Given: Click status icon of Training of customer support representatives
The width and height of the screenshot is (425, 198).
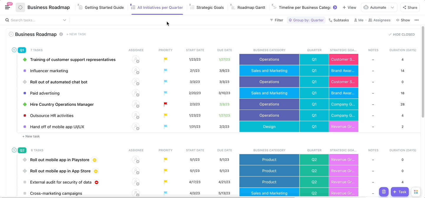Looking at the screenshot, I should pyautogui.click(x=25, y=60).
